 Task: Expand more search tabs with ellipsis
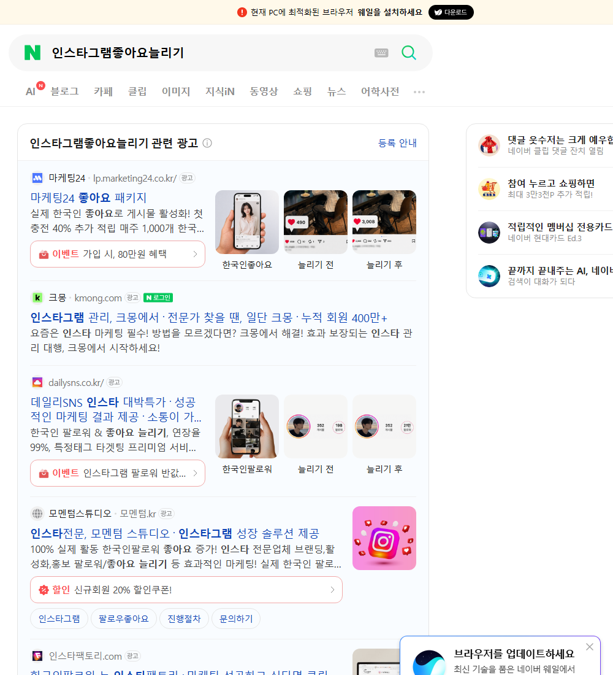pos(419,91)
